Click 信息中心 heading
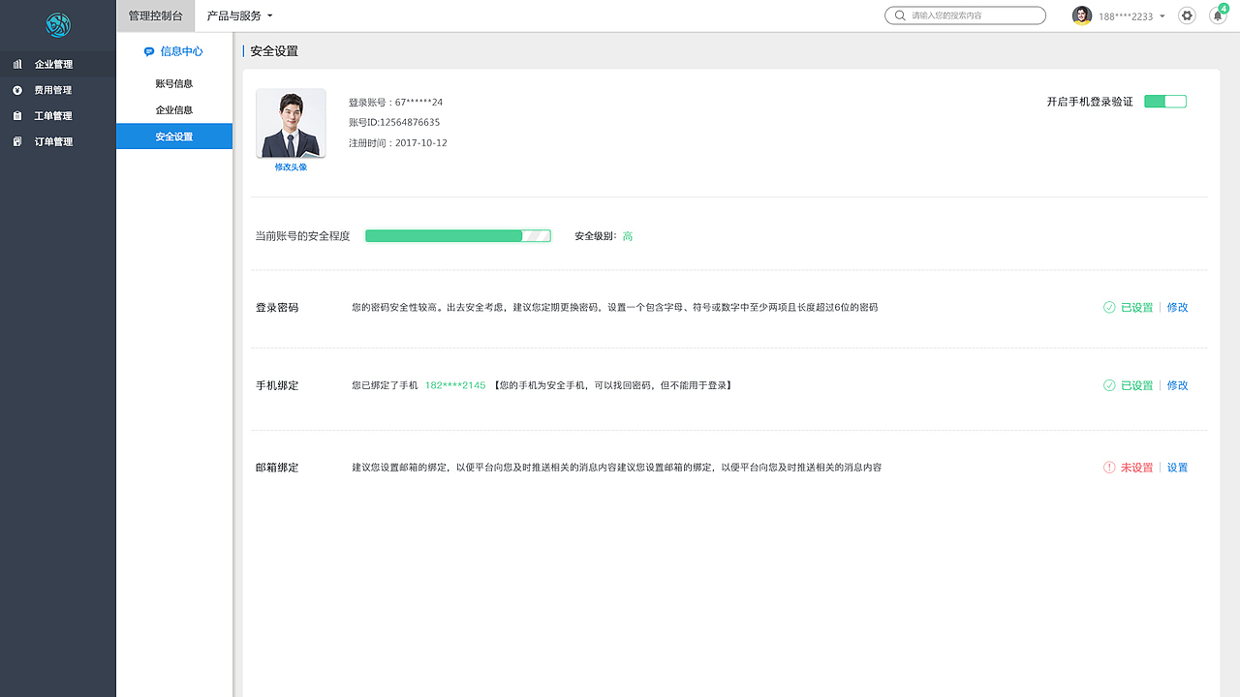 181,51
